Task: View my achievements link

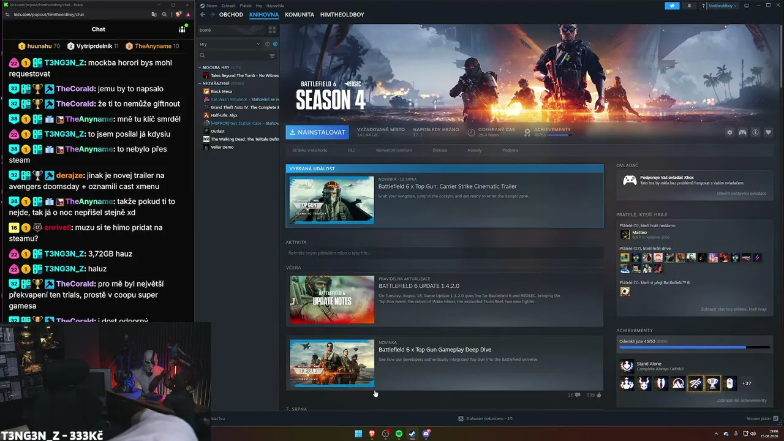Action: (x=742, y=401)
